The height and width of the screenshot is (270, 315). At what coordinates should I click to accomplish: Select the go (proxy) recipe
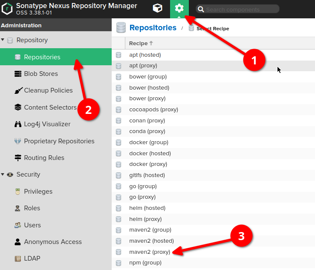pyautogui.click(x=214, y=197)
